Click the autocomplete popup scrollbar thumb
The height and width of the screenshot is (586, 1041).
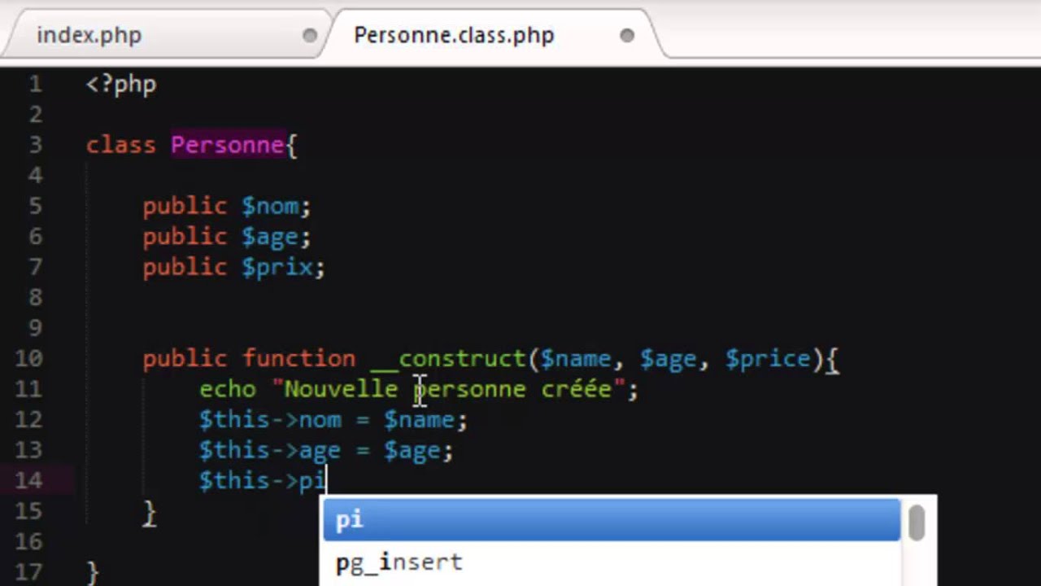point(917,522)
